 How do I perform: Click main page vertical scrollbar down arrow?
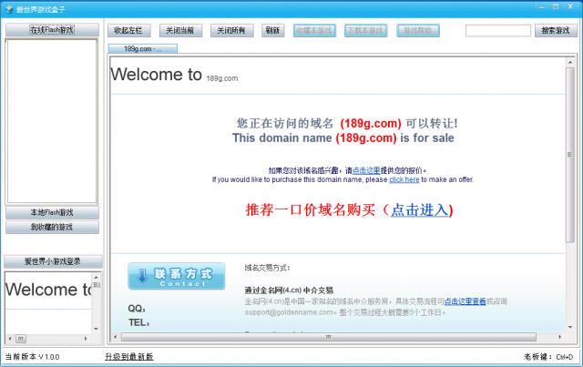(570, 327)
